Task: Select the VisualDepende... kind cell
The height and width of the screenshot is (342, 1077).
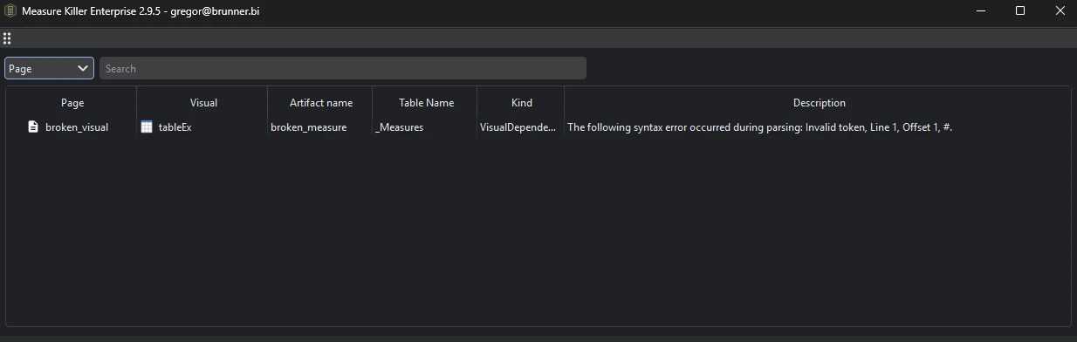Action: tap(522, 127)
